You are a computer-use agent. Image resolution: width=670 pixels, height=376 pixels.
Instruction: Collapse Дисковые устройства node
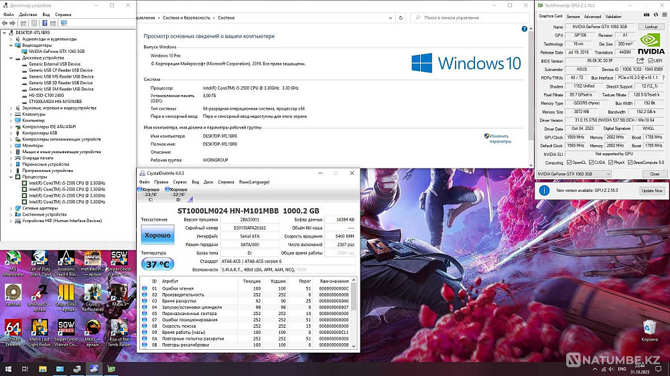[11, 58]
